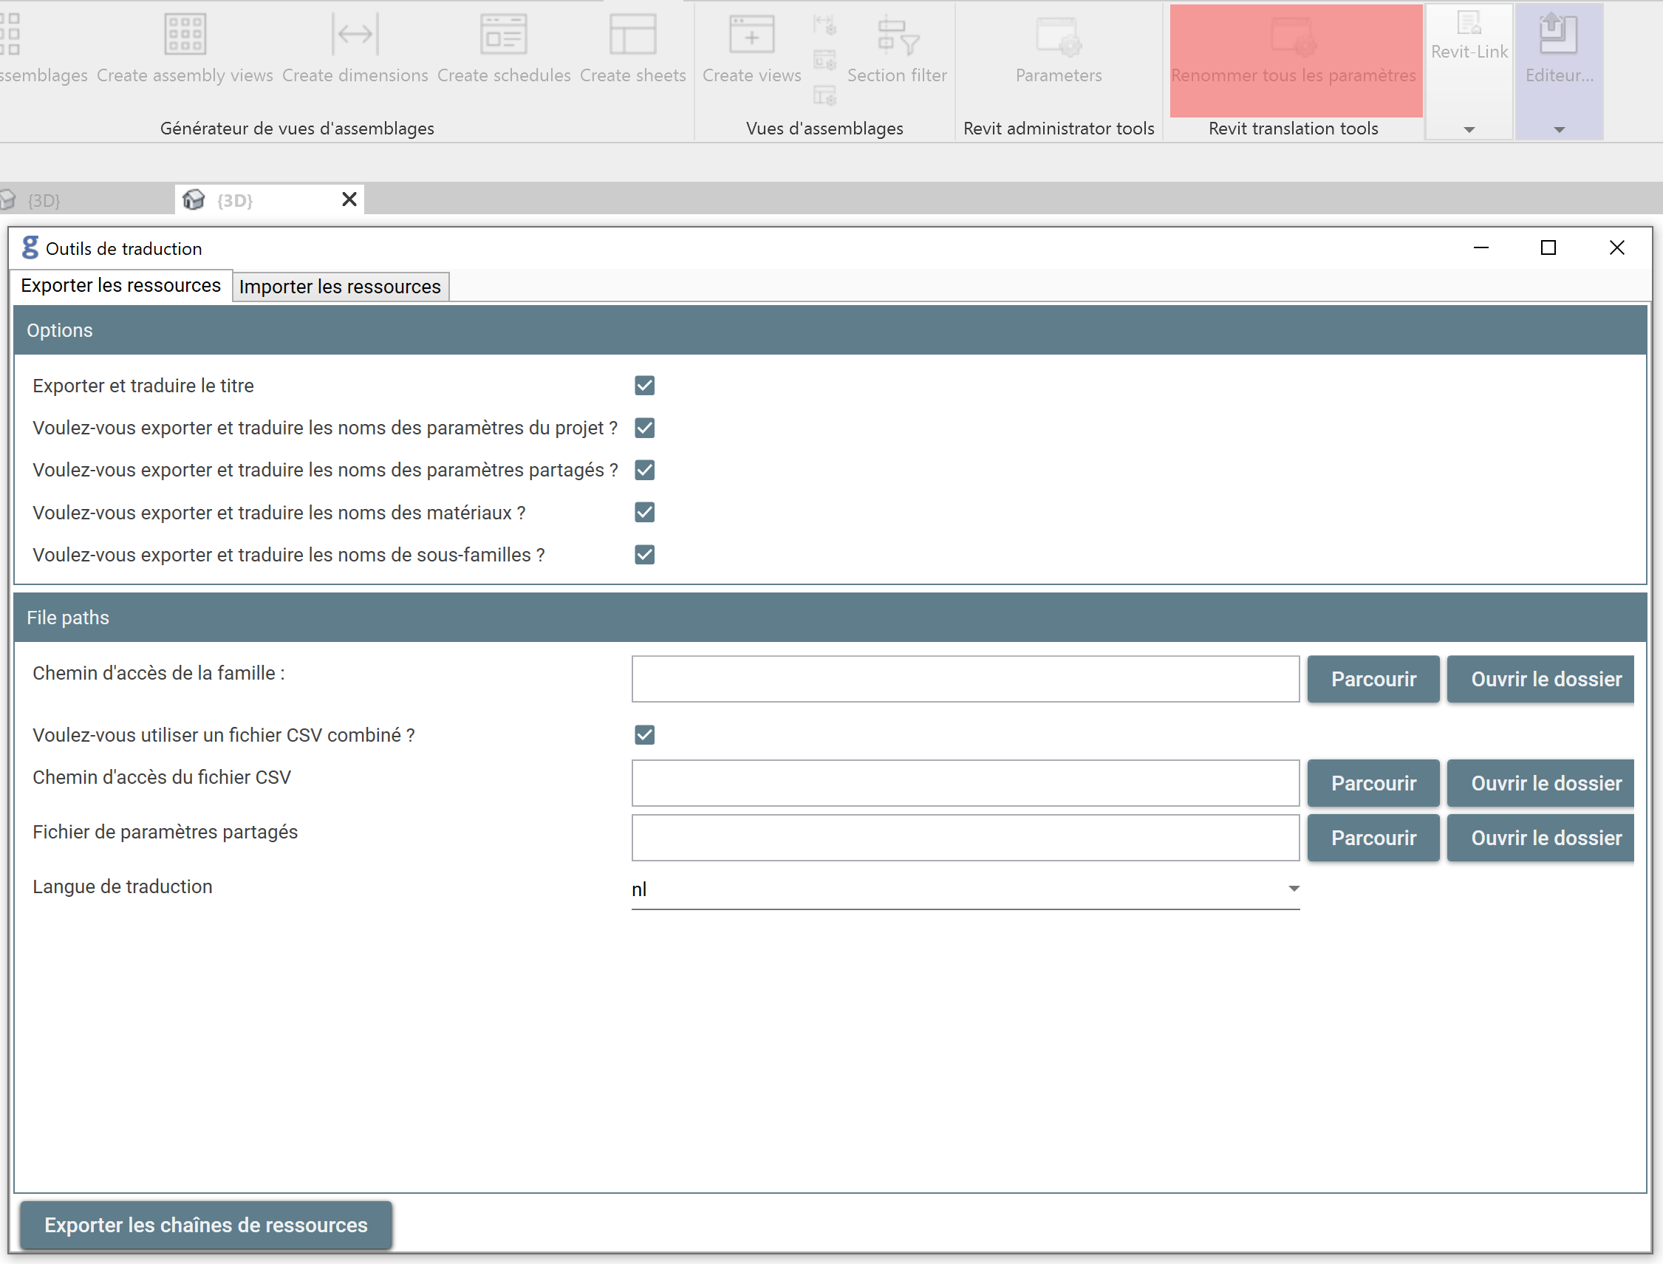Click the Chemin d'accès du fichier CSV field

965,783
